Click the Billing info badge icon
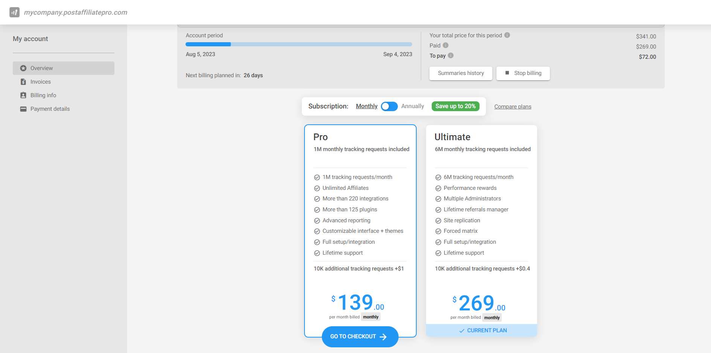The width and height of the screenshot is (711, 353). click(x=23, y=95)
